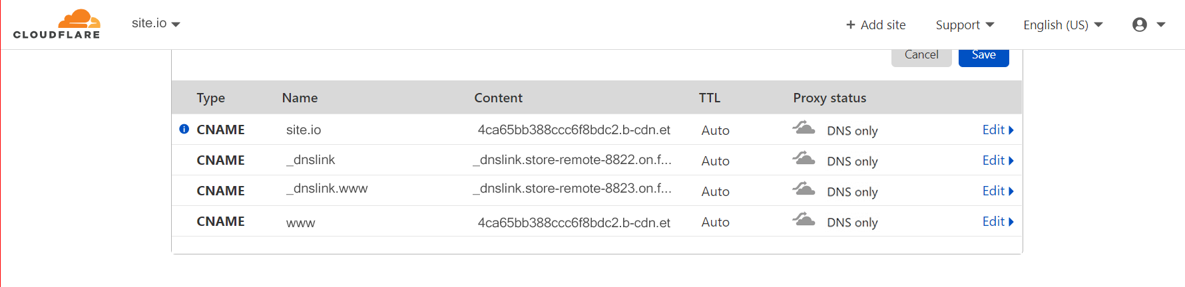This screenshot has height=287, width=1185.
Task: Open the Support dropdown menu
Action: click(965, 25)
